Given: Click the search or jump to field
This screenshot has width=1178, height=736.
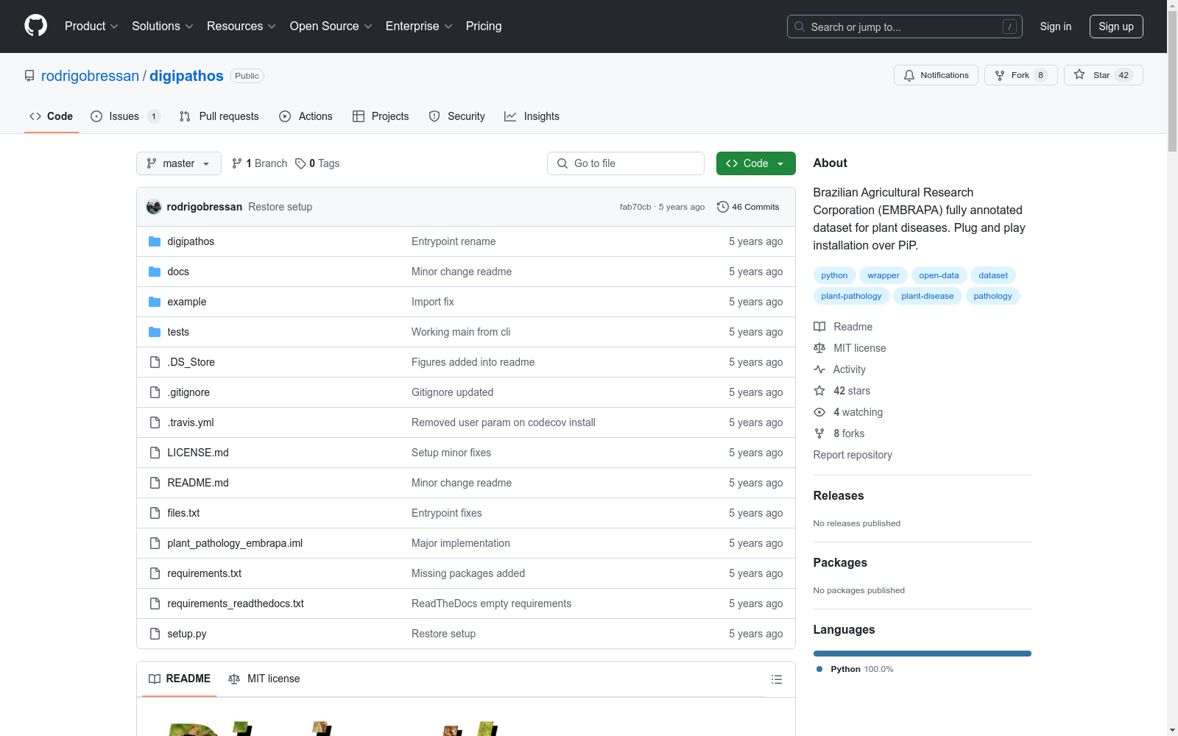Looking at the screenshot, I should pos(905,26).
